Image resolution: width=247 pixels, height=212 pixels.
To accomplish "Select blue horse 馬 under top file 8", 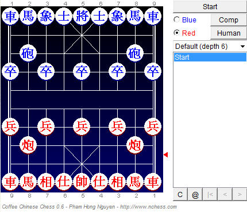I will pos(135,16).
